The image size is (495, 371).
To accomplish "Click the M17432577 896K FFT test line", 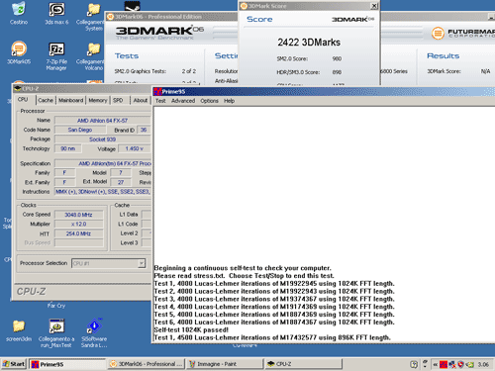I will (x=272, y=337).
